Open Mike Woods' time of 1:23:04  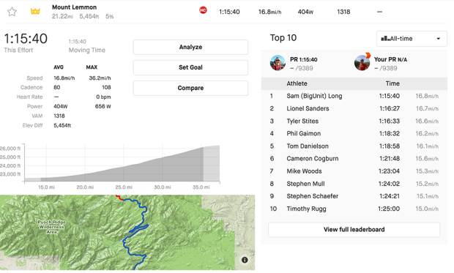point(389,171)
